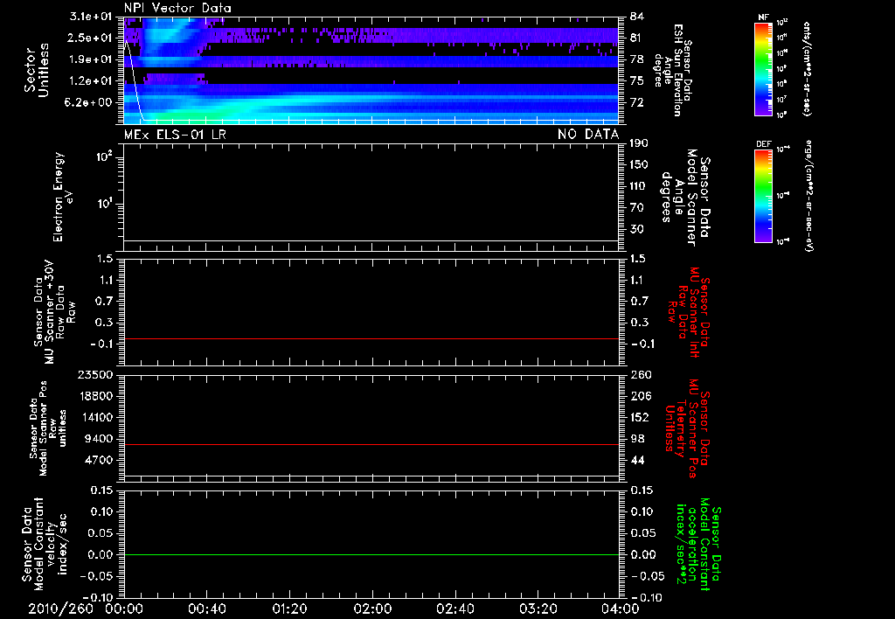This screenshot has height=619, width=895.
Task: Select the "NPI Vector Data" panel title
Action: (178, 8)
